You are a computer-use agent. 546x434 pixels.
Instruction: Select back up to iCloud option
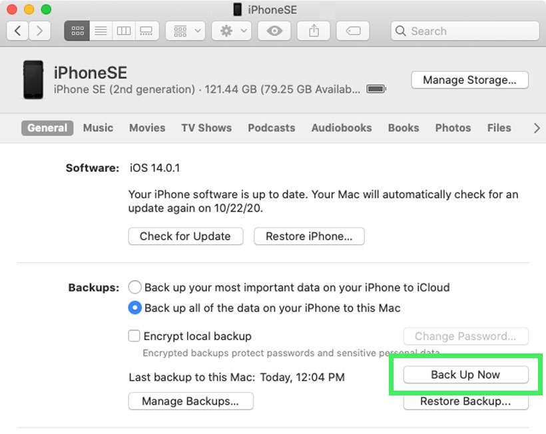(x=135, y=288)
